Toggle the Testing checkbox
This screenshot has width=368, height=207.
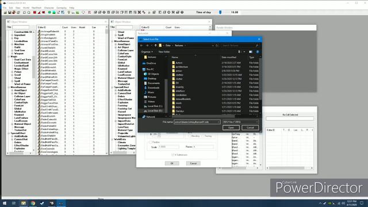pos(202,136)
